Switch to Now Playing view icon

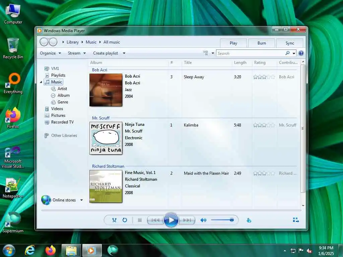[x=296, y=220]
